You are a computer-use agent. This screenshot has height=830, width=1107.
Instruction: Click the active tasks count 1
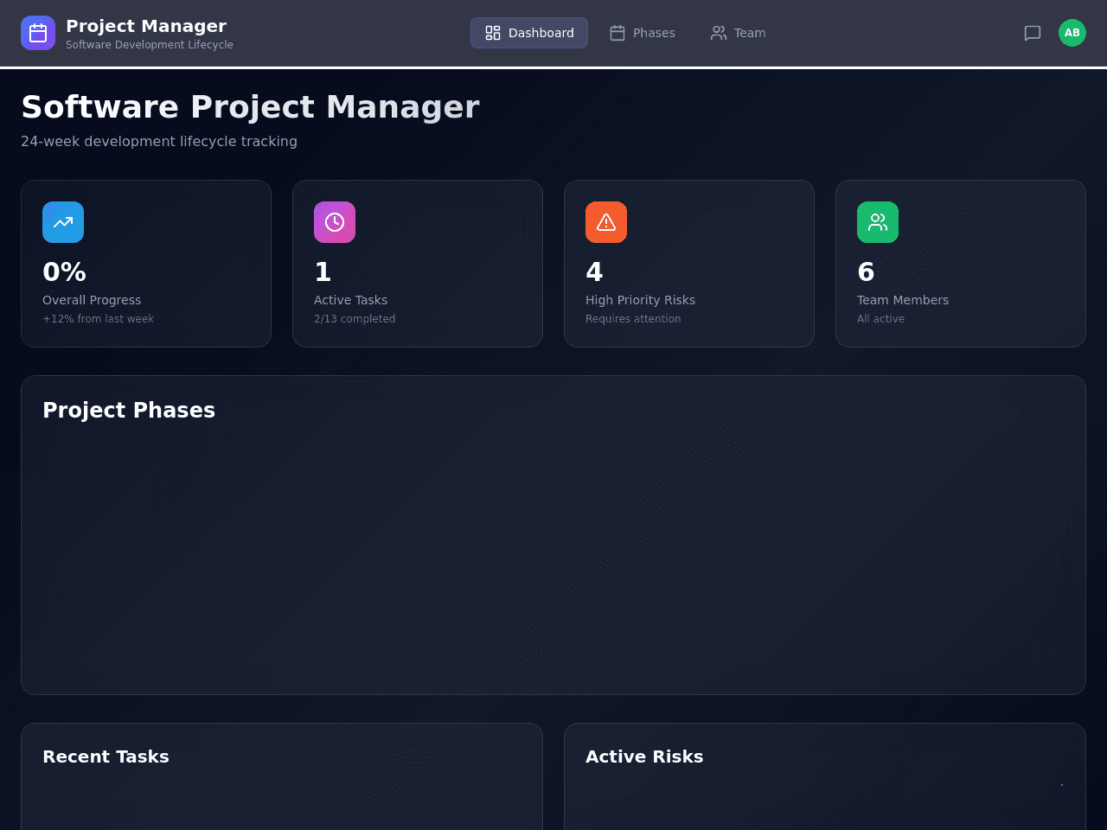point(323,272)
